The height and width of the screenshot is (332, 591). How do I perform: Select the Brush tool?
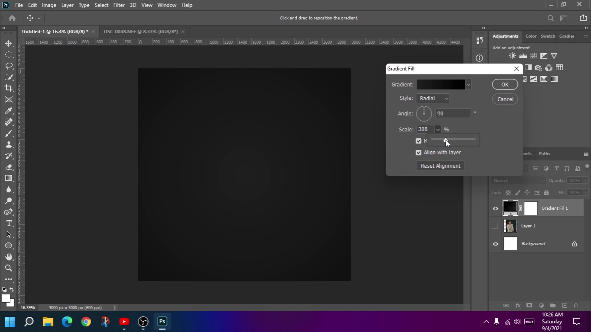pyautogui.click(x=9, y=133)
